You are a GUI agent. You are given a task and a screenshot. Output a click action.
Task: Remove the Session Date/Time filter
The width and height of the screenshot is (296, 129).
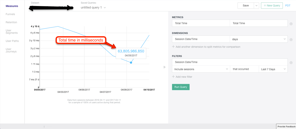291,63
